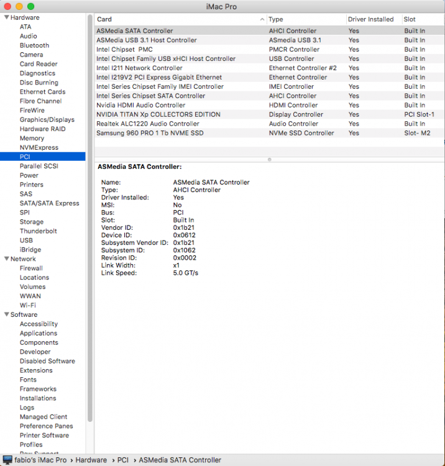Collapse the Hardware section triangle
Viewport: 445px width, 466px height.
pos(7,17)
